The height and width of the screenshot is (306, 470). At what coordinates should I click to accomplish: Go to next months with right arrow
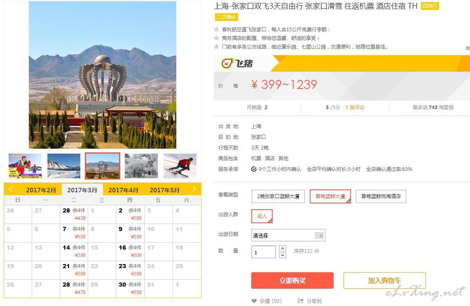click(x=194, y=189)
